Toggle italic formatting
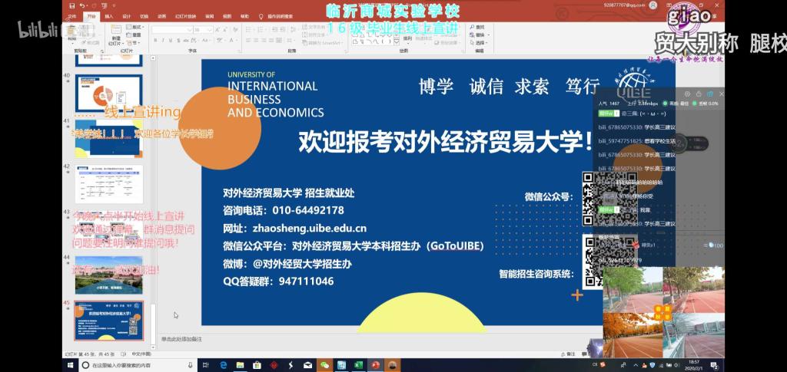 click(x=163, y=40)
